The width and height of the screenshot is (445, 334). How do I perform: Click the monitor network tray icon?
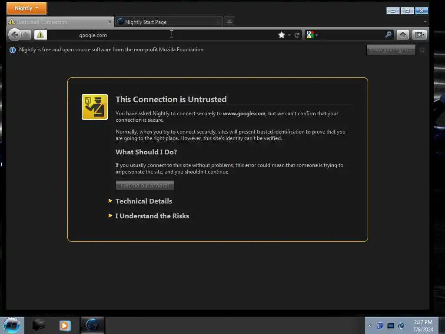tap(391, 326)
